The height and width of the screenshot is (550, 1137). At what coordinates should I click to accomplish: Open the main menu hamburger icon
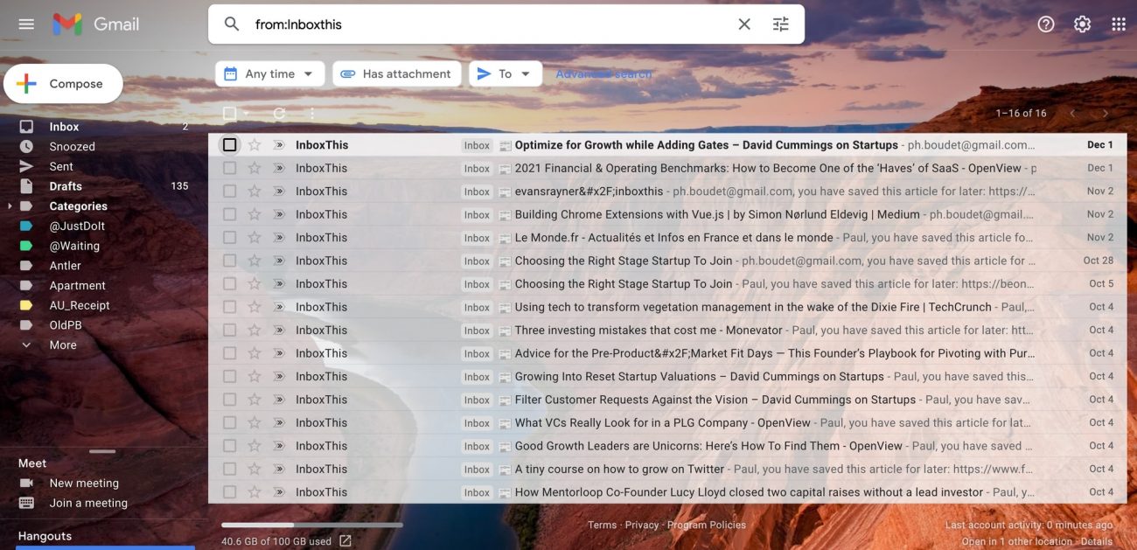(26, 24)
